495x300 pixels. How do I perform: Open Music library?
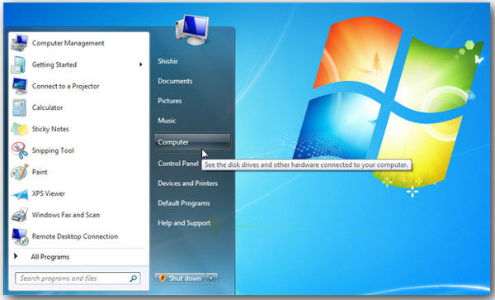pyautogui.click(x=167, y=121)
